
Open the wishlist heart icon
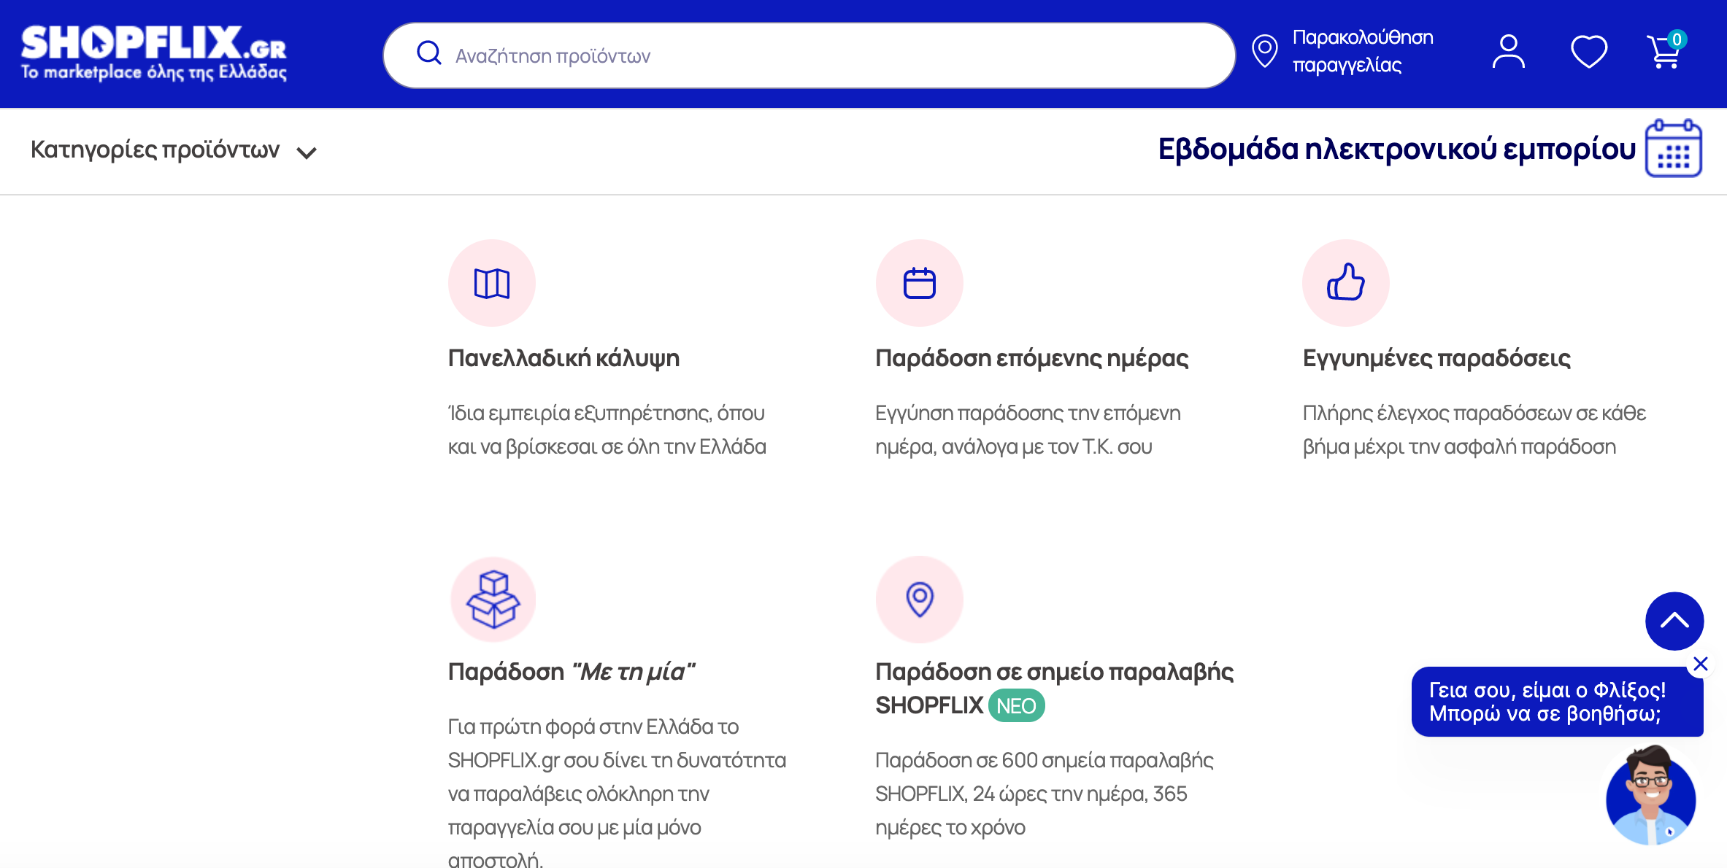coord(1588,52)
